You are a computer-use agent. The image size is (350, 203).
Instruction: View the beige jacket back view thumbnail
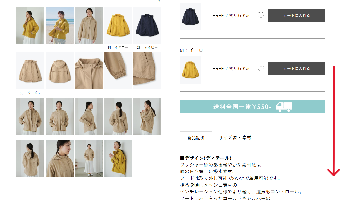pos(59,71)
